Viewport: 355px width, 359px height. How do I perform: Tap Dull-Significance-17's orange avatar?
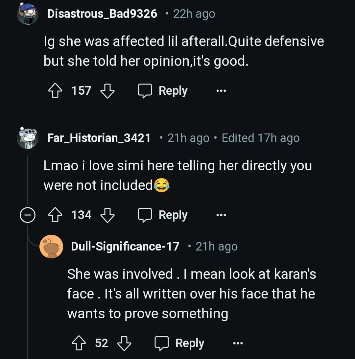51,247
